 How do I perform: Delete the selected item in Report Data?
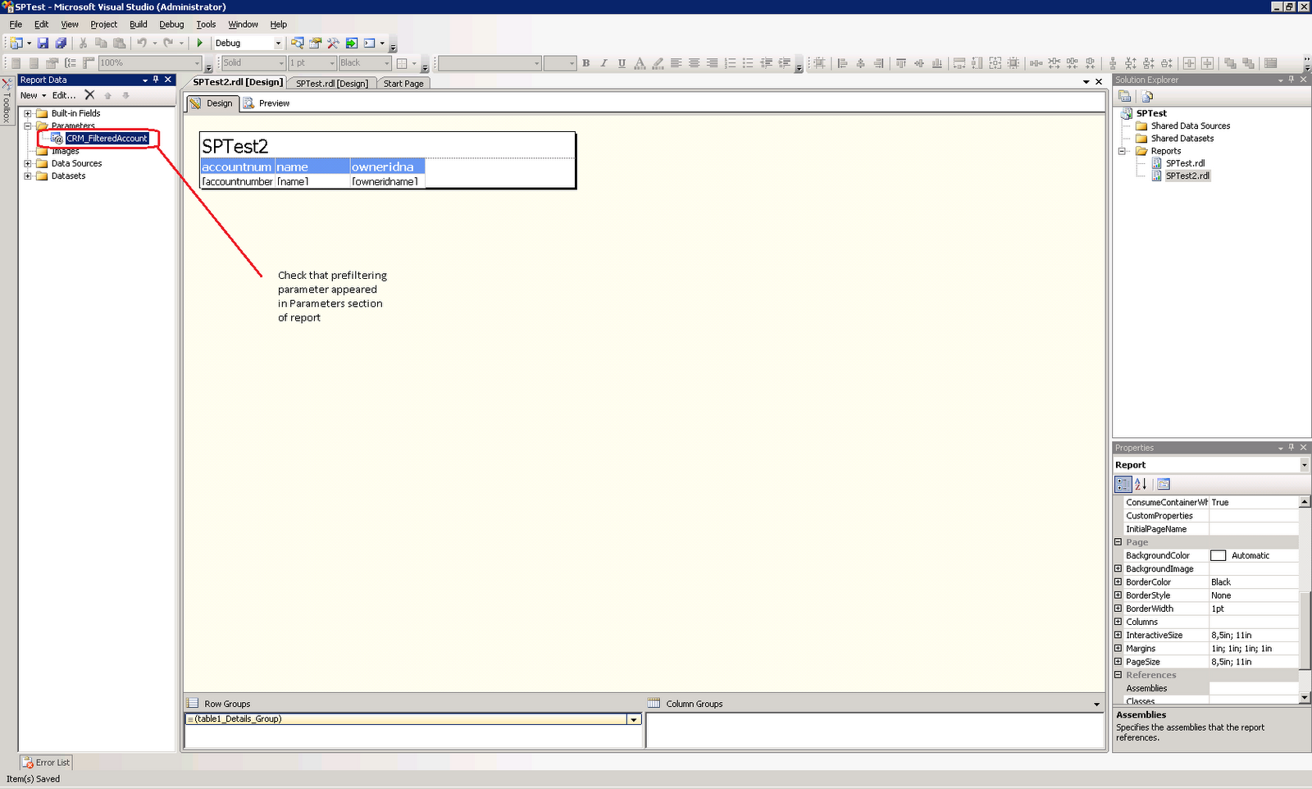[x=90, y=95]
